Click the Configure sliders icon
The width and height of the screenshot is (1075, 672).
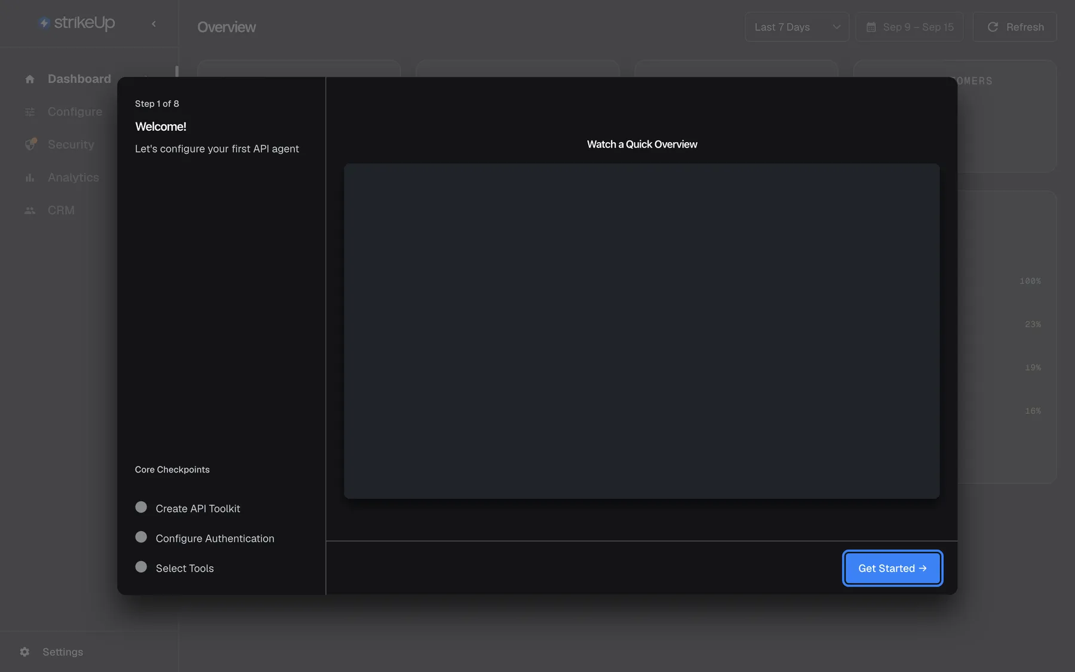(x=30, y=112)
